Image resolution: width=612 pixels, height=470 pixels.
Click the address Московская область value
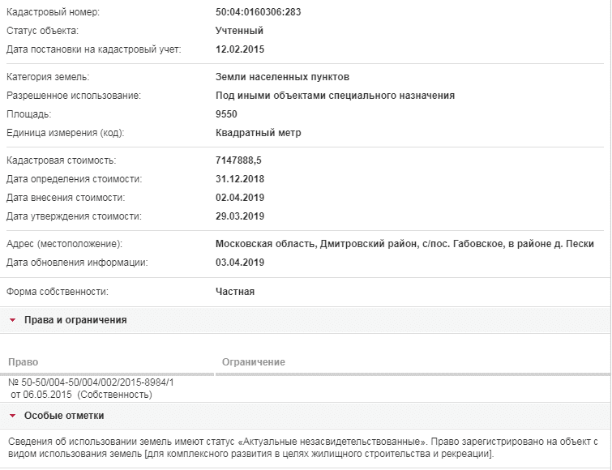[x=404, y=244]
